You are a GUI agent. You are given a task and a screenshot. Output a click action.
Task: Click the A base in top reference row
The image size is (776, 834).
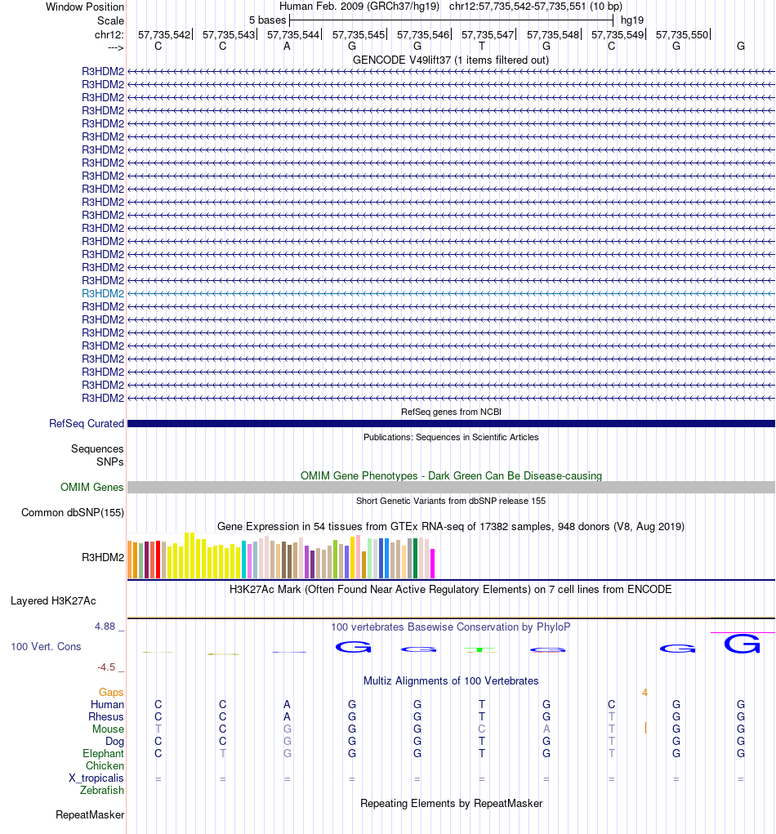coord(288,47)
